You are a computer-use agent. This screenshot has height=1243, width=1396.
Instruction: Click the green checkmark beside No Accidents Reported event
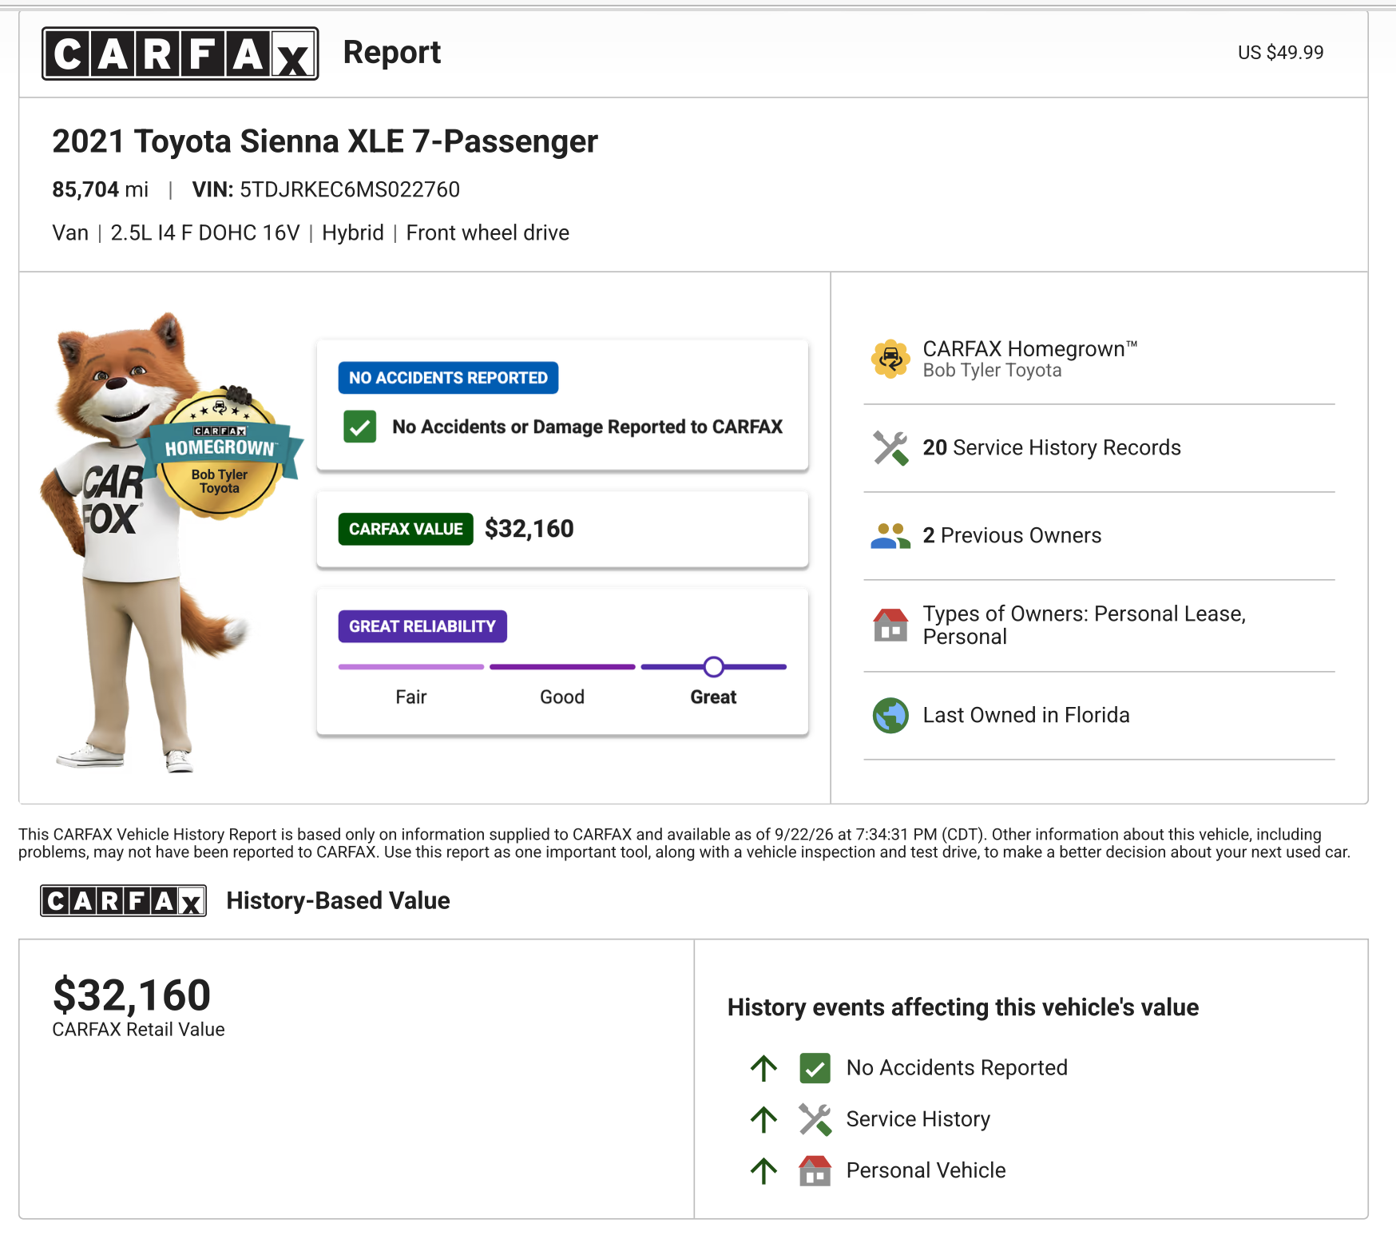click(x=815, y=1068)
